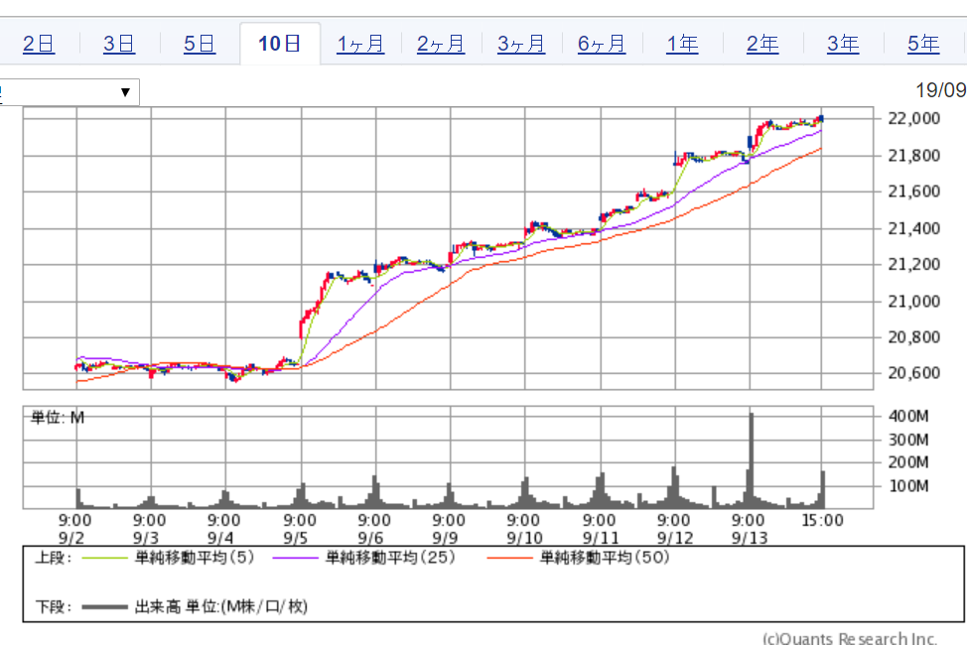
Task: Click the 上段: legend heading
Action: click(x=53, y=558)
